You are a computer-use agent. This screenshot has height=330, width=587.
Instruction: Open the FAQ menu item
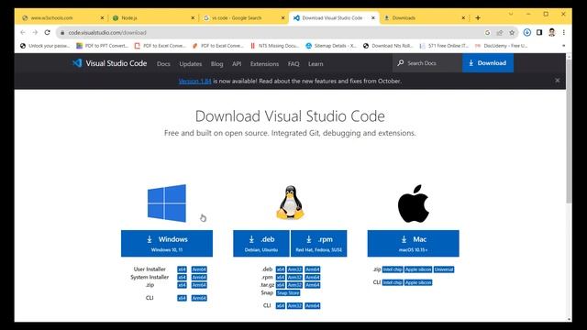[293, 64]
